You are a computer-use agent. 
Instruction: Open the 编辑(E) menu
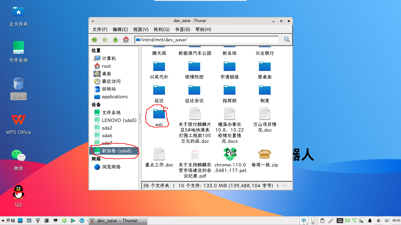click(x=120, y=29)
